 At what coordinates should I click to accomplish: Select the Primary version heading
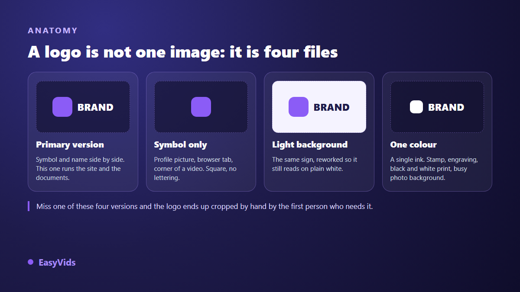pyautogui.click(x=70, y=144)
